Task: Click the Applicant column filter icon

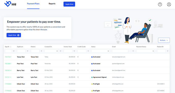Action: coord(28,51)
